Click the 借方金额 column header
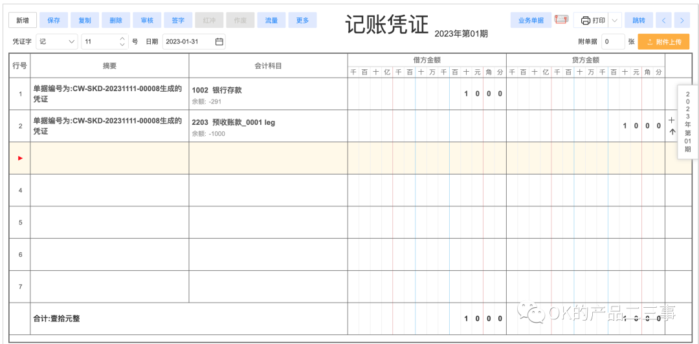This screenshot has width=699, height=344. point(427,60)
